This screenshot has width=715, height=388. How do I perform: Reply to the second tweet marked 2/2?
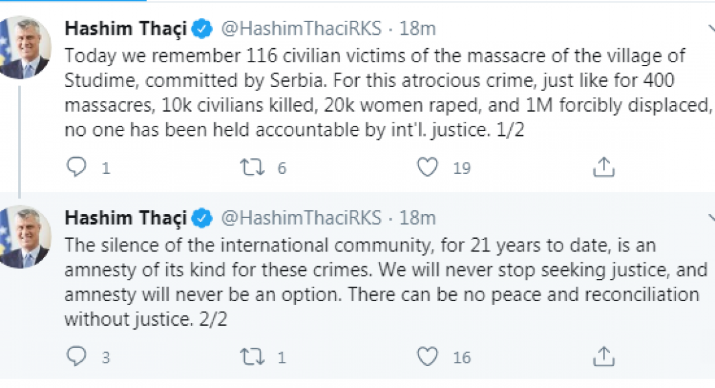[x=78, y=357]
